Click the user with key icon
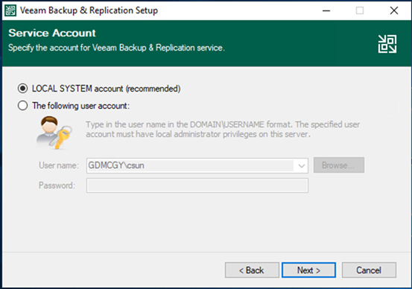Image resolution: width=412 pixels, height=289 pixels. point(54,133)
